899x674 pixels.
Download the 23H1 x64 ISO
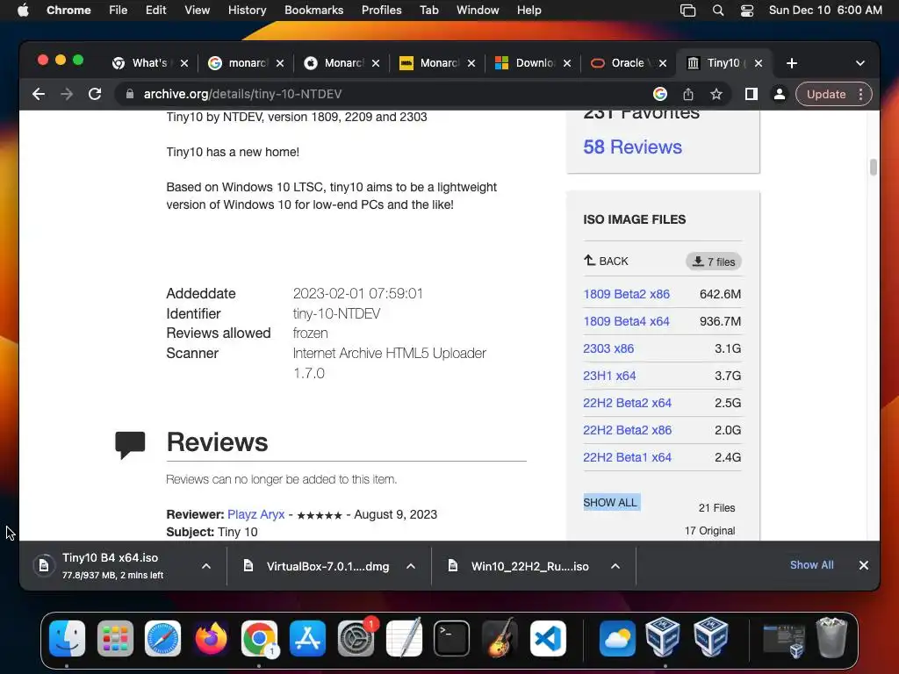pyautogui.click(x=609, y=376)
